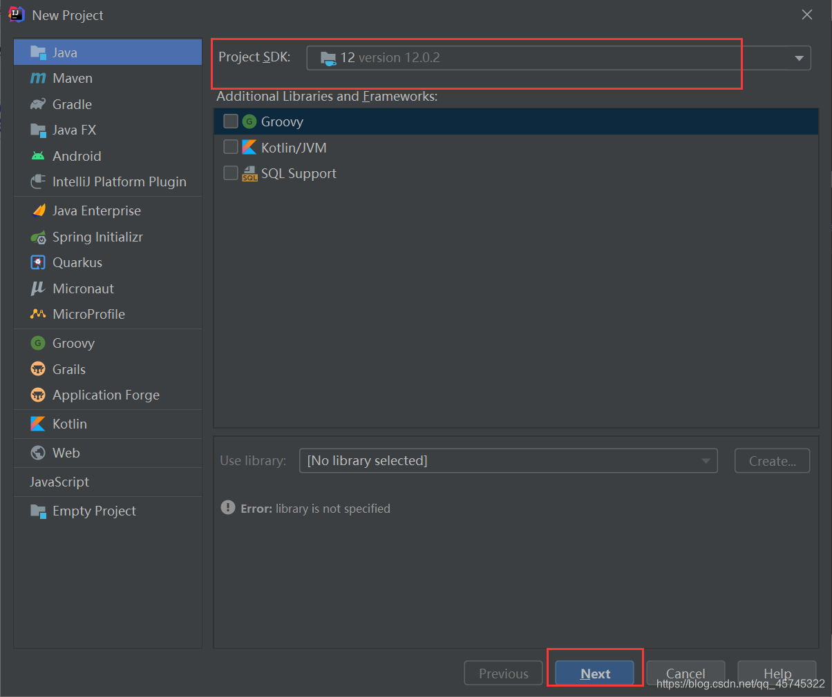Click the Quarkus icon
This screenshot has width=832, height=697.
point(38,262)
